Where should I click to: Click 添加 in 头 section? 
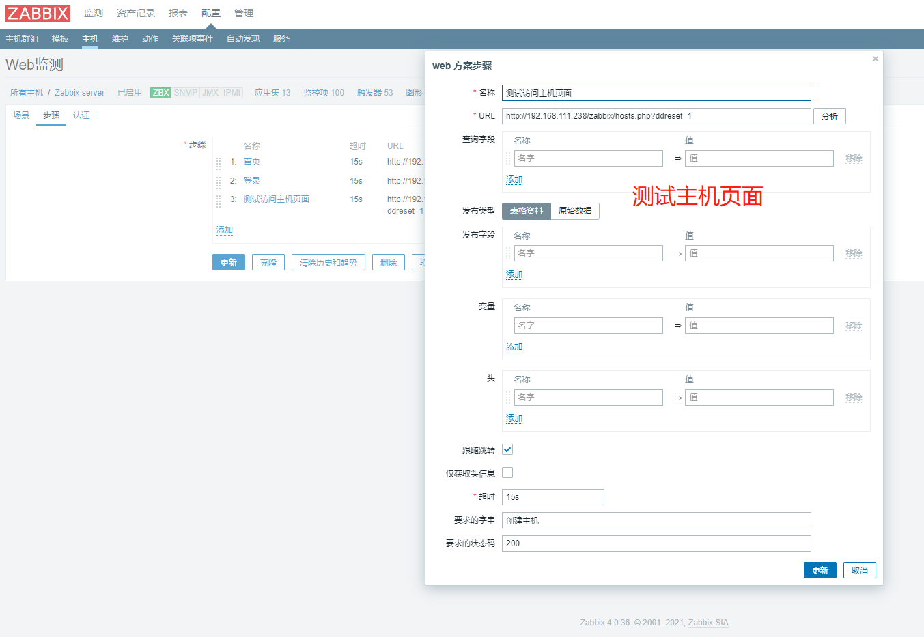[514, 419]
